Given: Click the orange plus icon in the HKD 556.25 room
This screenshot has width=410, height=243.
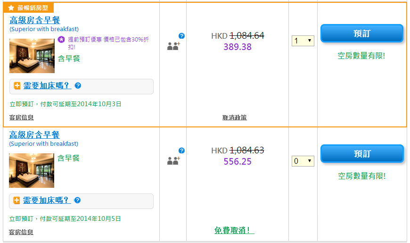Looking at the screenshot, I should tap(17, 201).
